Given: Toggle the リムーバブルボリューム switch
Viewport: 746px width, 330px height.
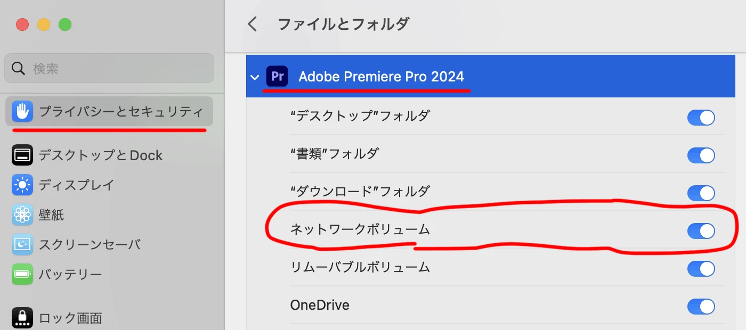Looking at the screenshot, I should [701, 269].
